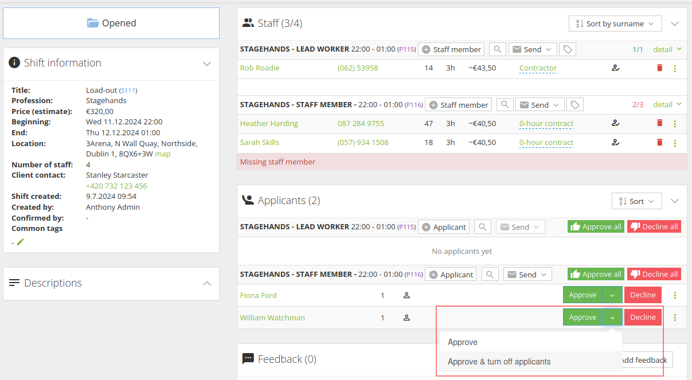Viewport: 692px width, 380px height.
Task: Click the green pencil to edit common tags
Action: [x=21, y=242]
